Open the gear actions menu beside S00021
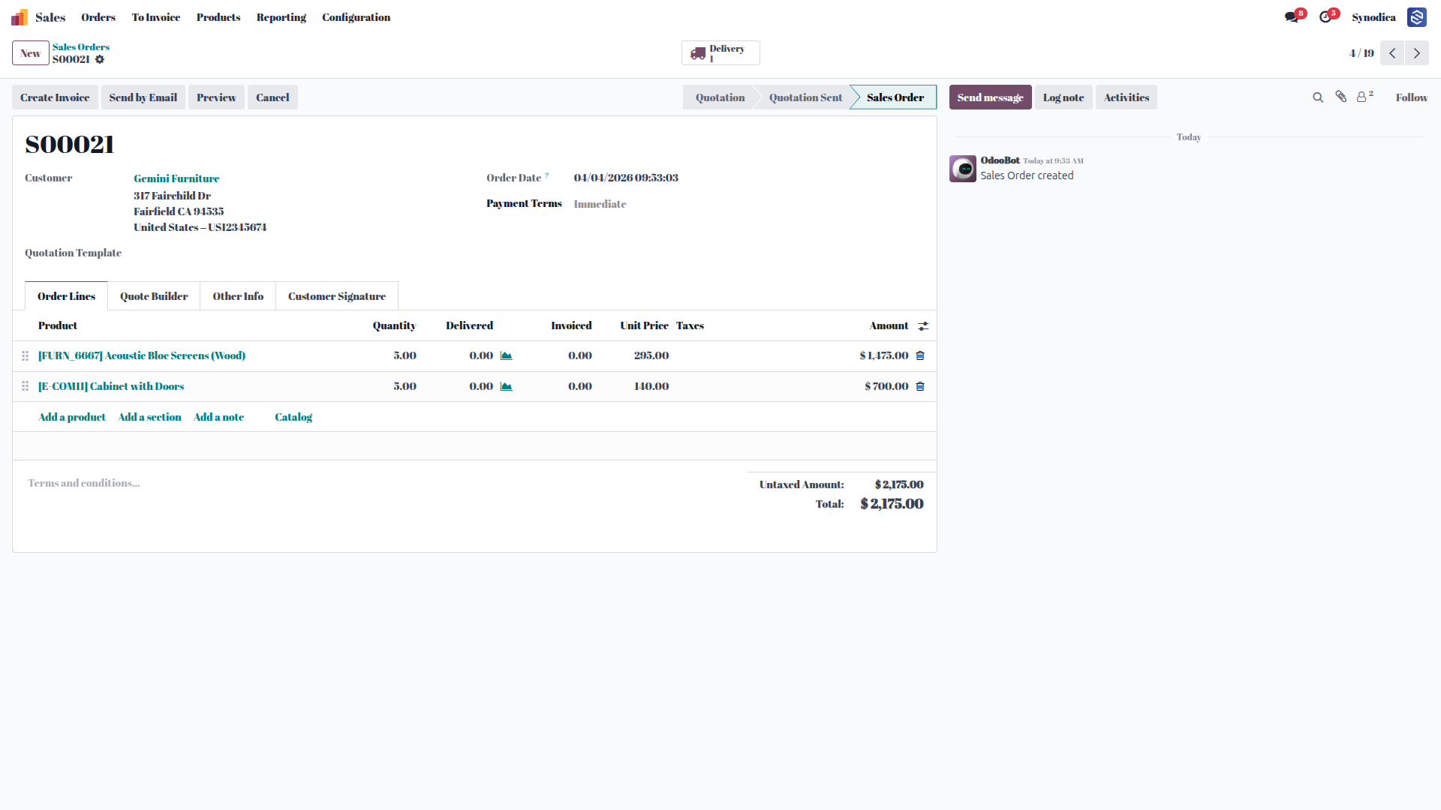This screenshot has height=810, width=1441. point(100,59)
